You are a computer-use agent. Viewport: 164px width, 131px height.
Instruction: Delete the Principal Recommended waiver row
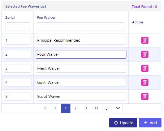pos(145,40)
